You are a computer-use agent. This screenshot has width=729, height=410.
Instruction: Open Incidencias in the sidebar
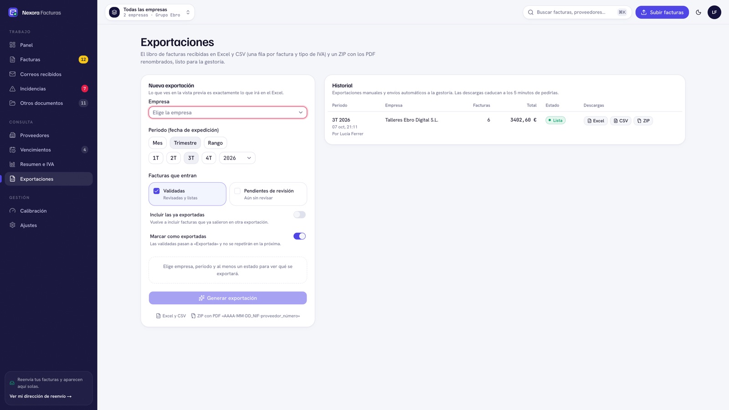[x=49, y=89]
